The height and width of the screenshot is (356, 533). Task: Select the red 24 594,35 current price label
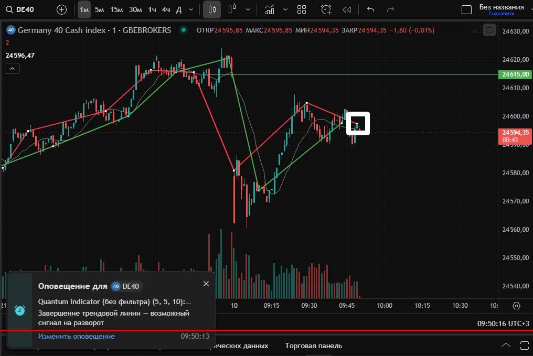pyautogui.click(x=515, y=136)
